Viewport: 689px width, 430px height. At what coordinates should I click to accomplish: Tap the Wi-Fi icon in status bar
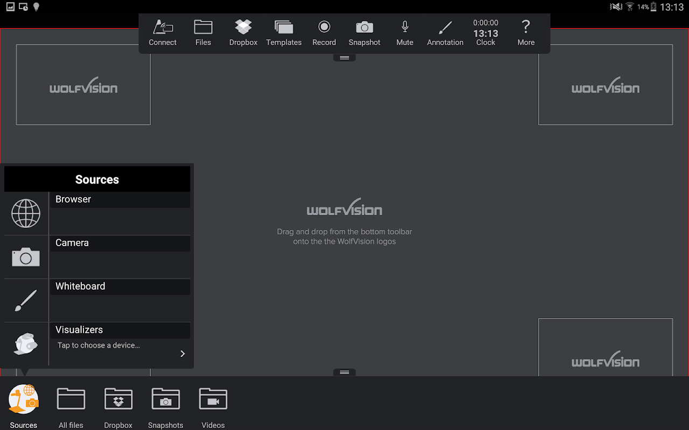click(629, 7)
